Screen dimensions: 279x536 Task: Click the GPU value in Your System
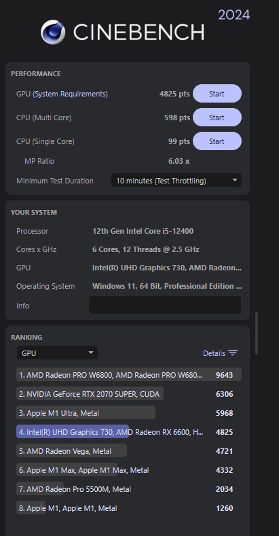coord(167,268)
